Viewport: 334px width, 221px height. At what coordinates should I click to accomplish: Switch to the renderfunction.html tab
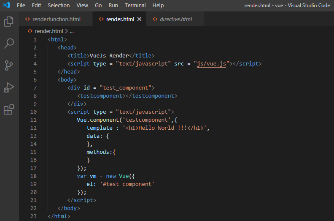coord(56,19)
